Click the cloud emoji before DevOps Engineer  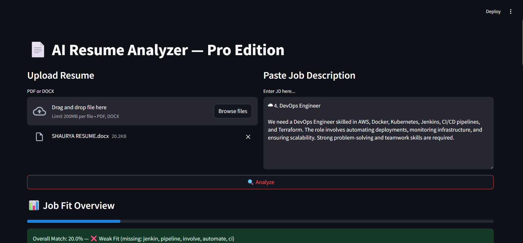(270, 105)
